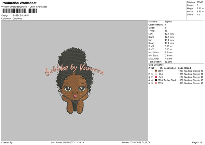The image size is (205, 145).
Task: Click the 'Stop Sequence:' label
Action: (x=156, y=65)
